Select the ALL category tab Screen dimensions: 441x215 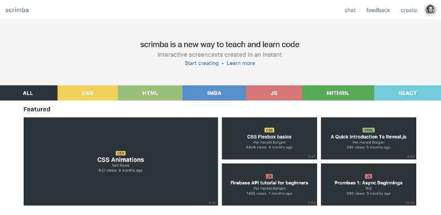29,93
